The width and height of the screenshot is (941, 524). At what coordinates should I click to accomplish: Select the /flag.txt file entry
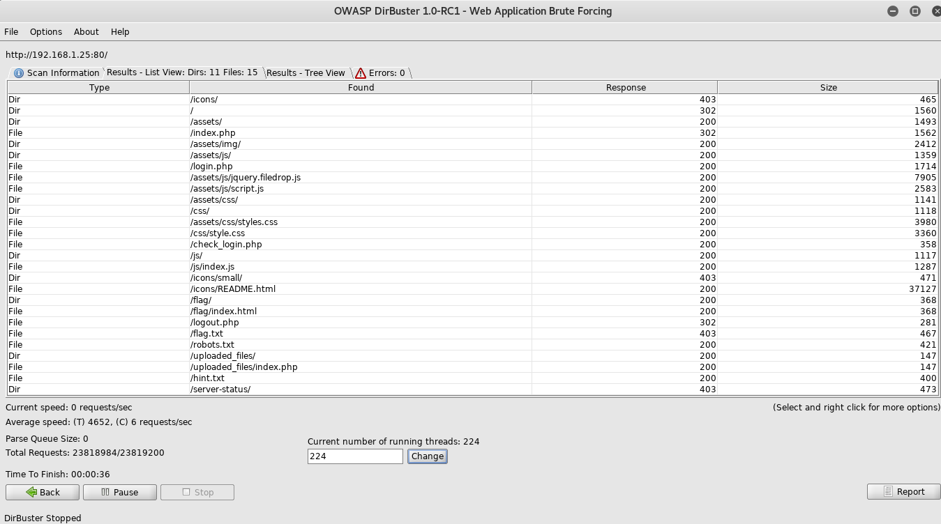coord(473,334)
